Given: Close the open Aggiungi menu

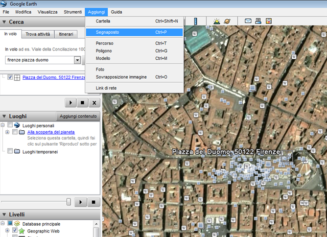Looking at the screenshot, I should tap(97, 12).
